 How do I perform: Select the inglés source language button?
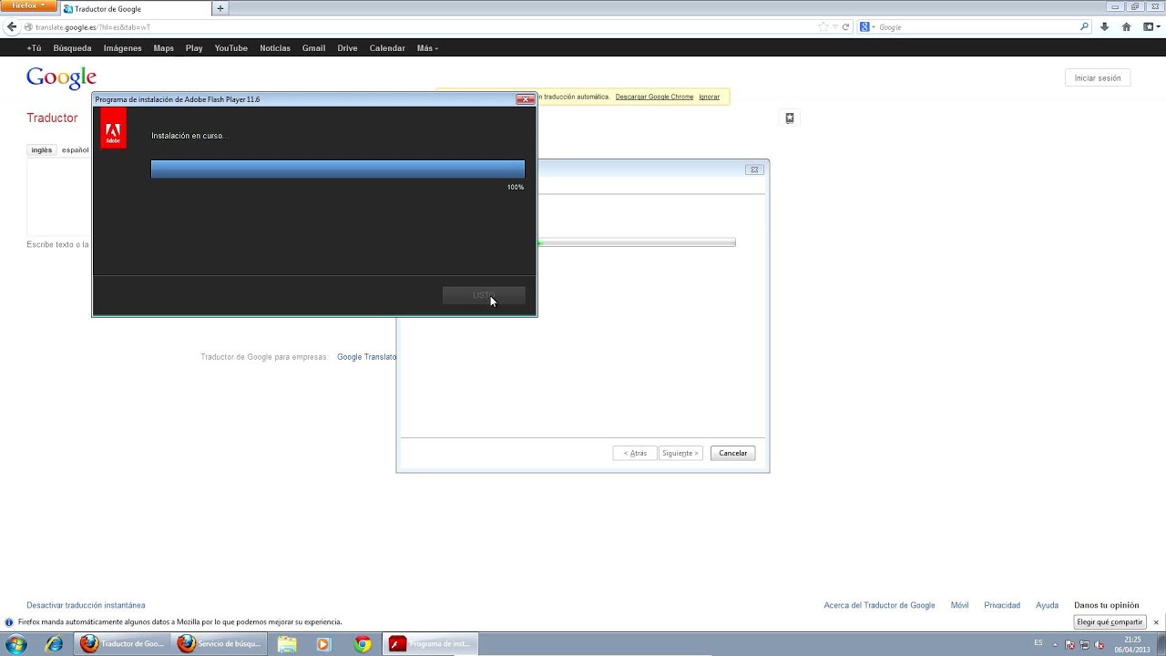pos(42,150)
